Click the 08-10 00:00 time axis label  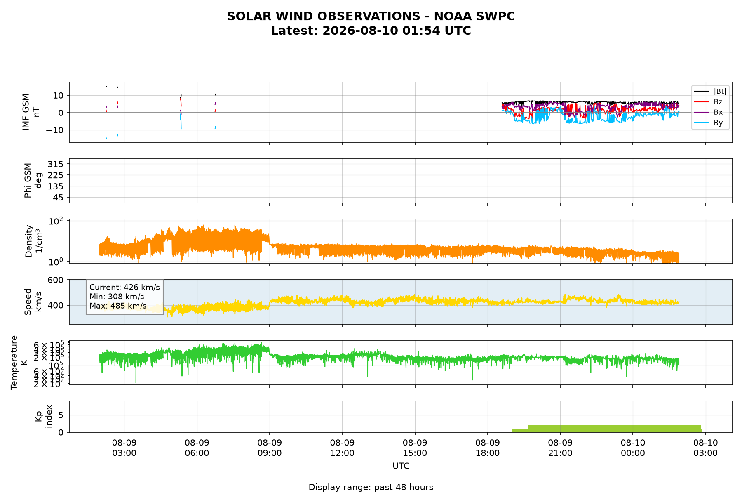coord(633,448)
